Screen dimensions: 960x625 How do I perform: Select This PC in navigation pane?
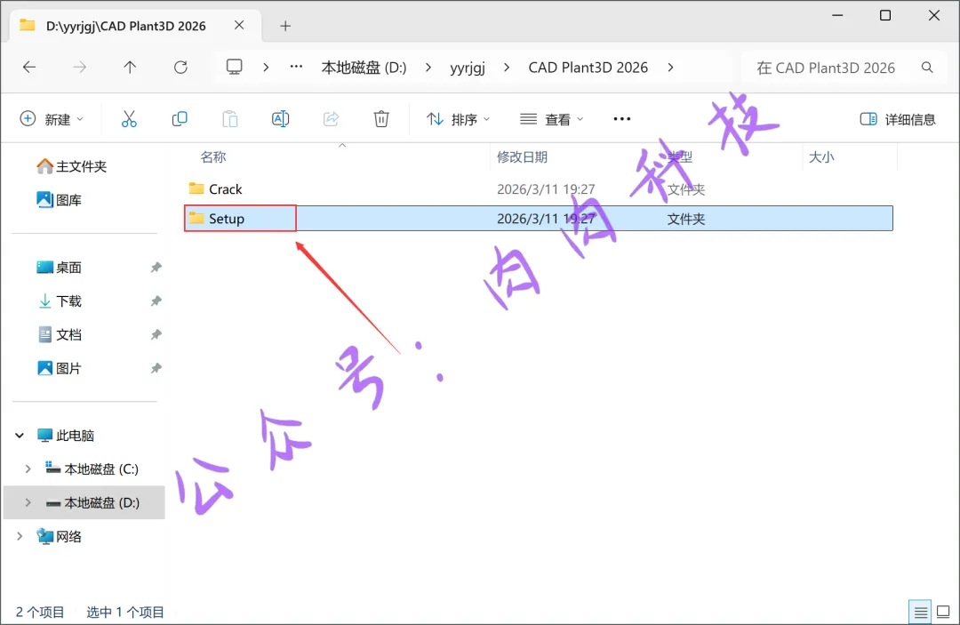(x=66, y=436)
